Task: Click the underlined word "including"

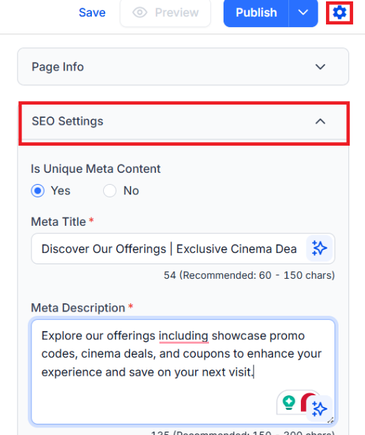Action: (x=183, y=336)
